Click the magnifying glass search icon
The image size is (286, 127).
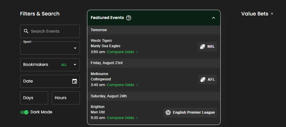click(26, 31)
